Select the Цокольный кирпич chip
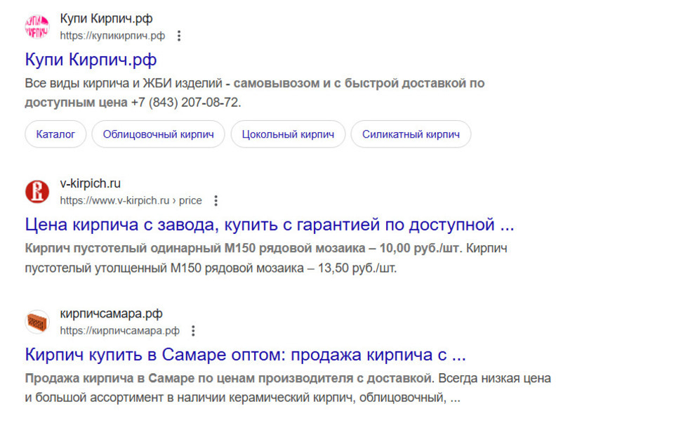The width and height of the screenshot is (695, 423). [288, 134]
